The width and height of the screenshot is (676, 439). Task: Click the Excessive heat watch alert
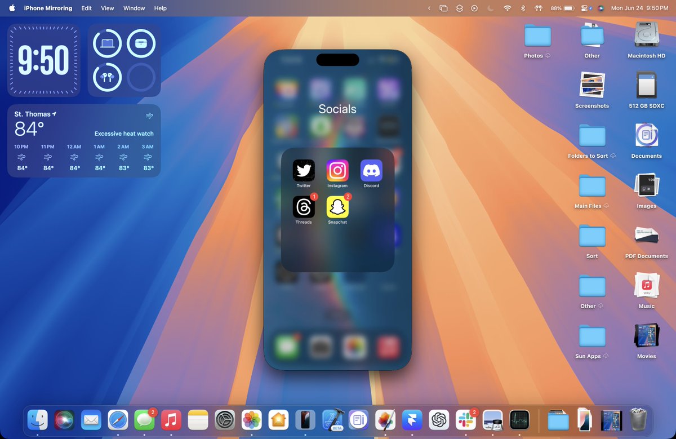pos(124,134)
